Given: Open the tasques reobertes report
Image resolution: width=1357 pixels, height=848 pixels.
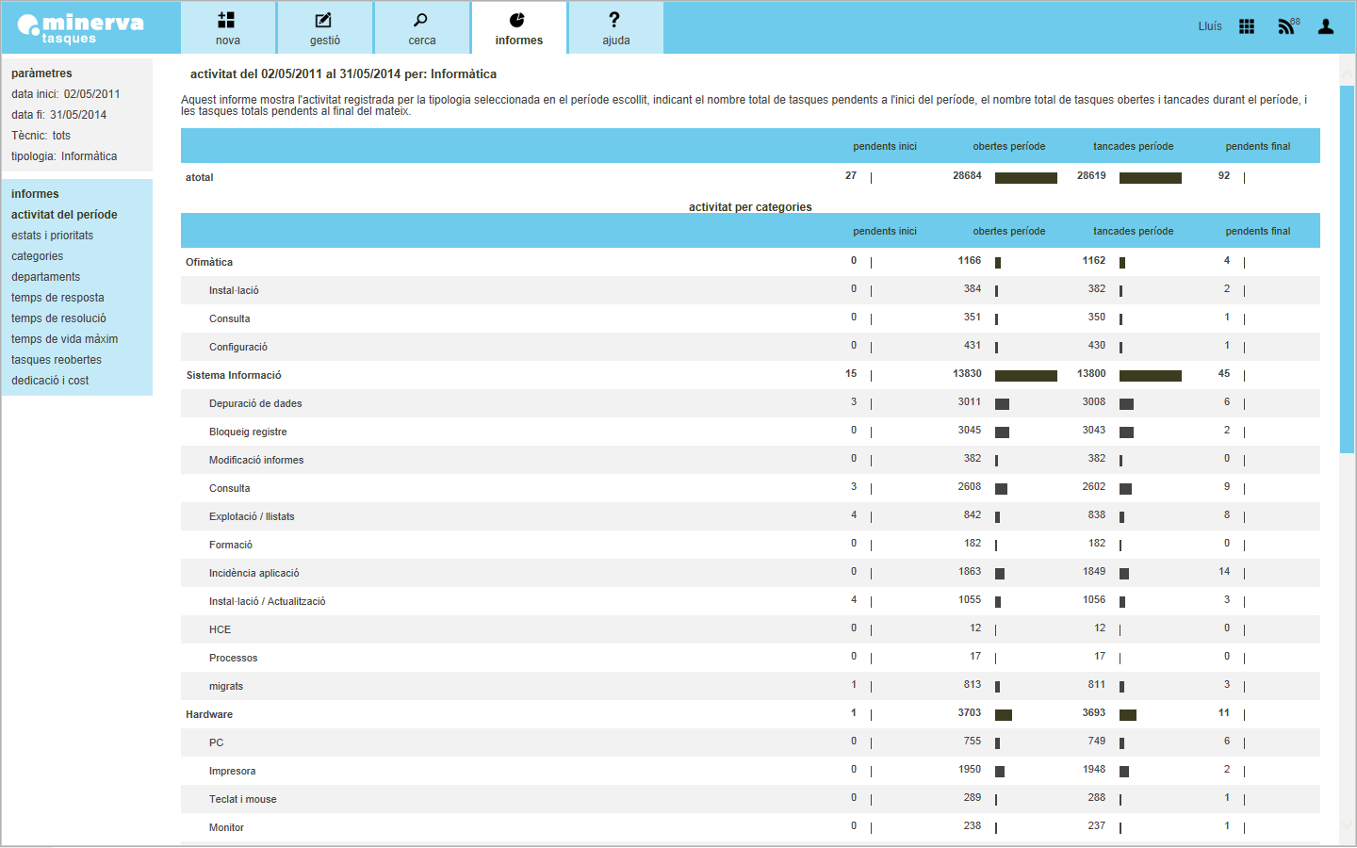Looking at the screenshot, I should pos(57,360).
